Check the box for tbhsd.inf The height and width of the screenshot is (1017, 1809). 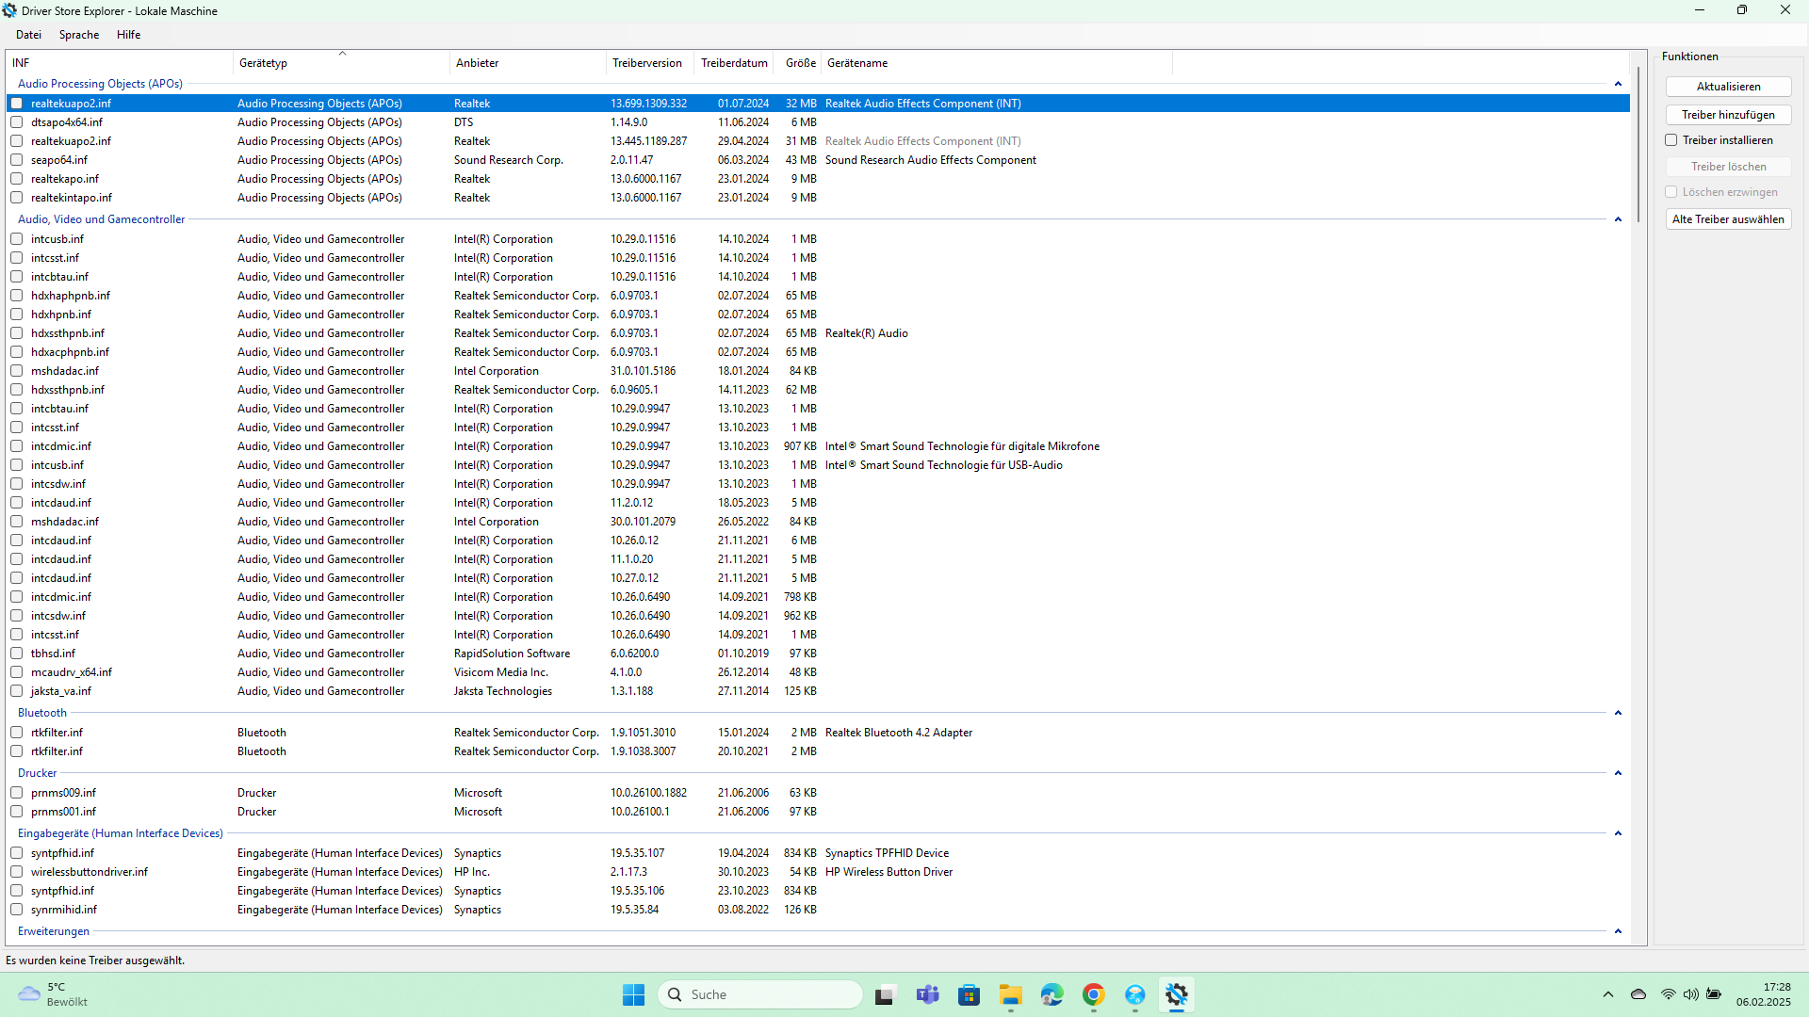tap(17, 654)
